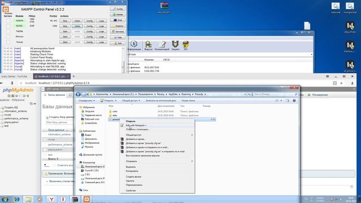Click Quit button in XAMPP panel
This screenshot has width=361, height=203.
click(x=118, y=43)
